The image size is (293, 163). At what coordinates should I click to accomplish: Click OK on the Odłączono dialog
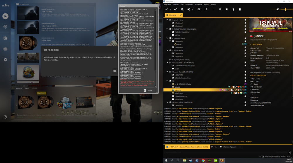pos(115,71)
